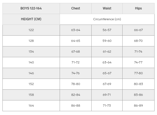Screen dimensions: 157x115
Task: Select the waist value 65-67
Action: coord(107,73)
